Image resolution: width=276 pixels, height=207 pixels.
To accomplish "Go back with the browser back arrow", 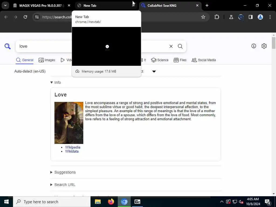I will [x=6, y=17].
